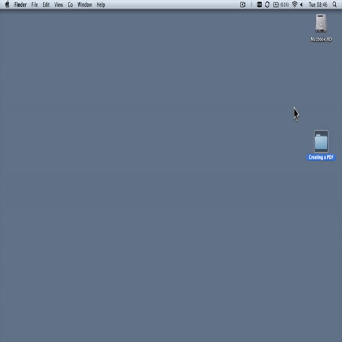The width and height of the screenshot is (342, 342).
Task: Open the Apple menu
Action: coord(7,5)
